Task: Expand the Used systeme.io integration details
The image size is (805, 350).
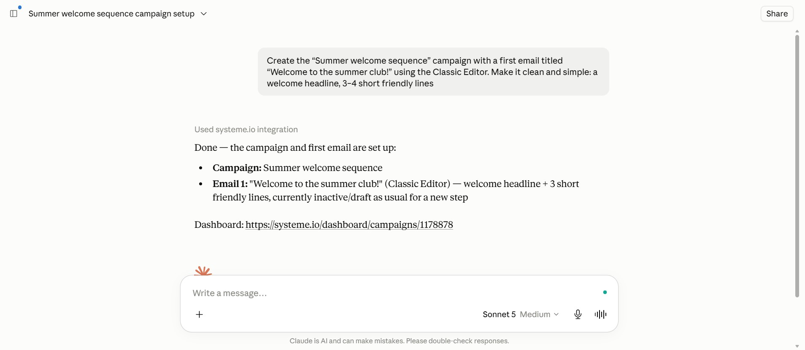Action: tap(246, 130)
